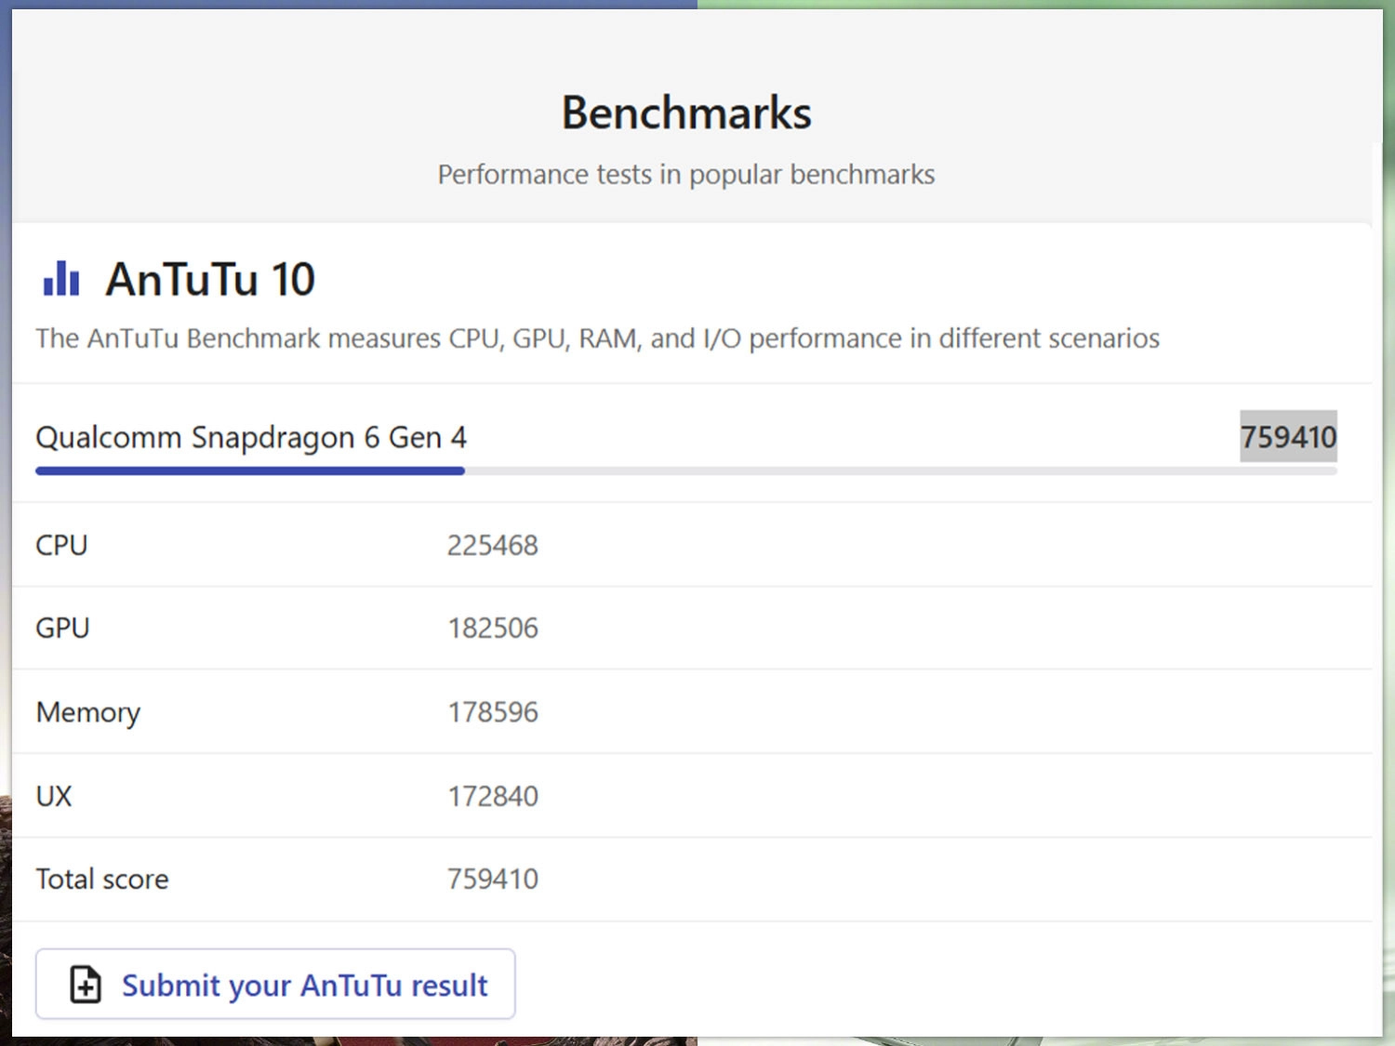Click the Memory row label
The width and height of the screenshot is (1395, 1046).
coord(88,712)
